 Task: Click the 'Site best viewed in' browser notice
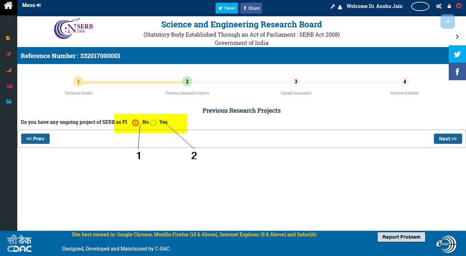tap(194, 235)
